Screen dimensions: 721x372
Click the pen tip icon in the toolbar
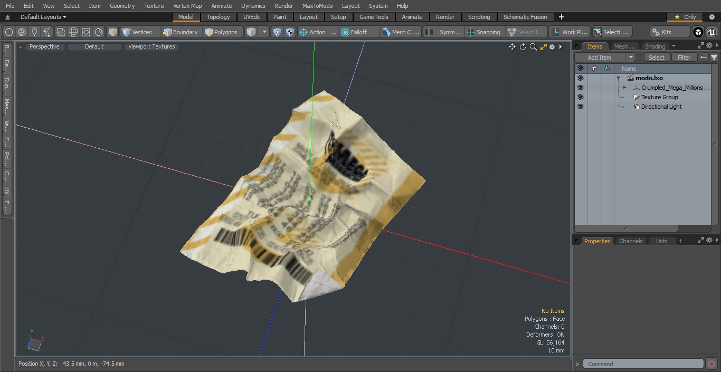(34, 32)
